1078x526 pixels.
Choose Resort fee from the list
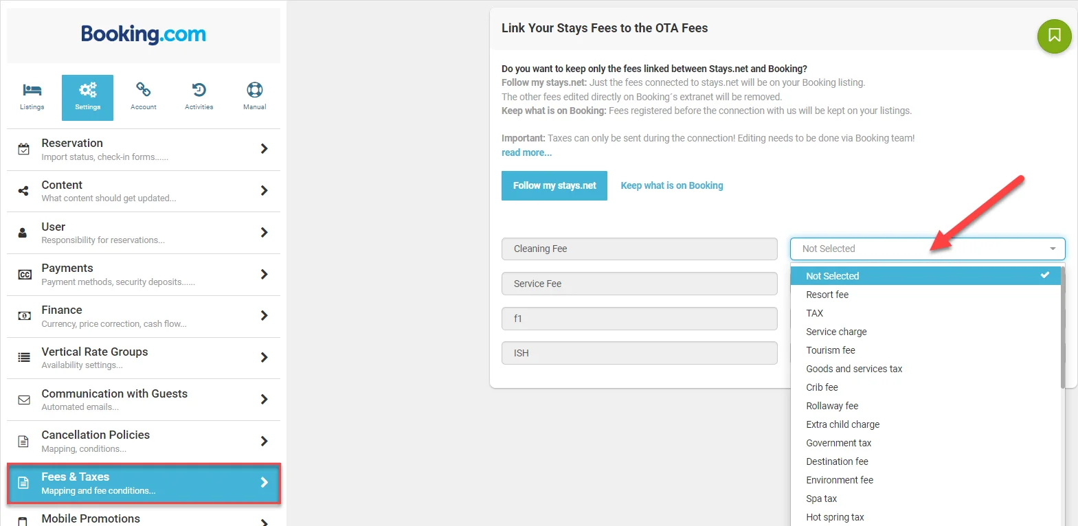coord(827,295)
